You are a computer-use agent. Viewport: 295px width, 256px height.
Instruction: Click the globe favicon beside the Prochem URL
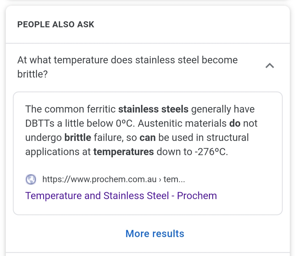31,180
